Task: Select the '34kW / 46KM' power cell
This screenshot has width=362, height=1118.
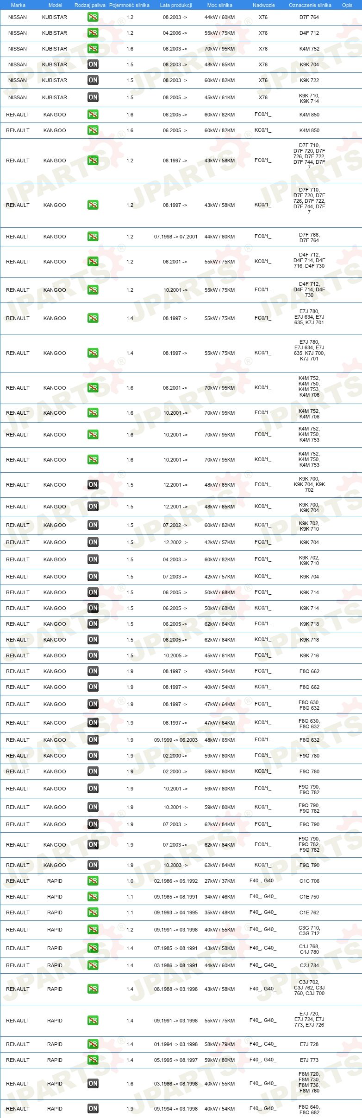Action: (219, 897)
